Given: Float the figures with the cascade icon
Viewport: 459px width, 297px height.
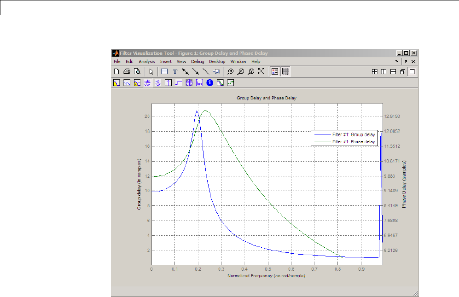Looking at the screenshot, I should [x=402, y=71].
